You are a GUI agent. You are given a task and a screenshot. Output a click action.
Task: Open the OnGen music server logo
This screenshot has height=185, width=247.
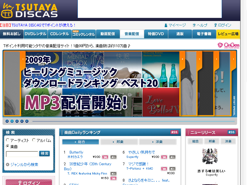228,45
